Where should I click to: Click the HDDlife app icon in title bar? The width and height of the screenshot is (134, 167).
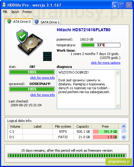tap(4, 5)
